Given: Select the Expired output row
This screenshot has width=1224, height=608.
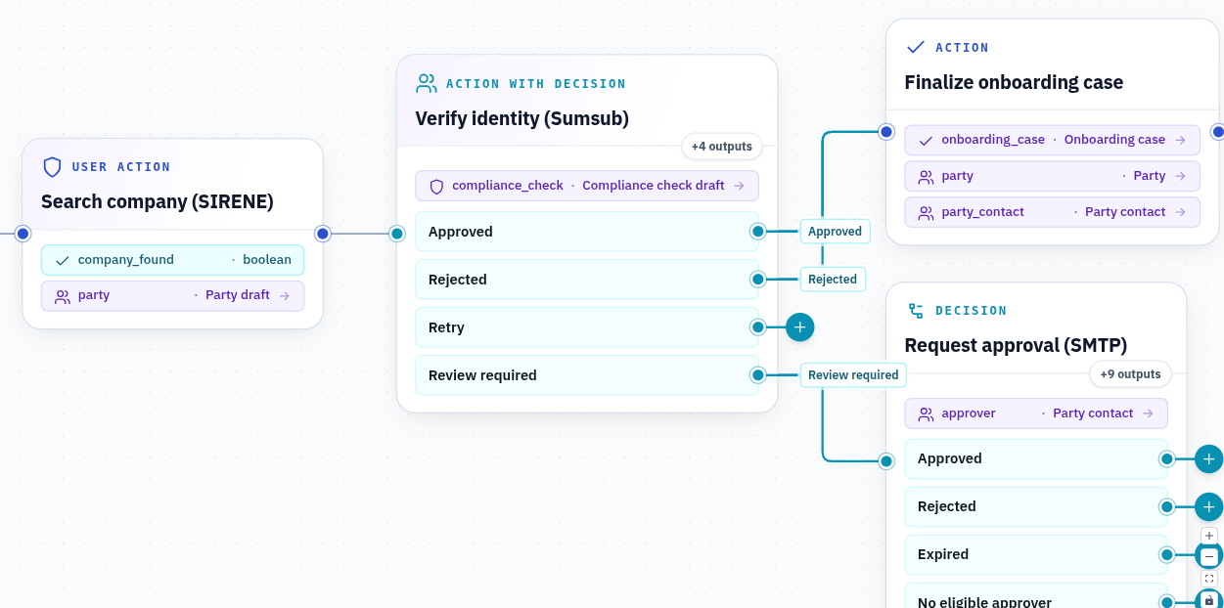Looking at the screenshot, I should click(1036, 554).
